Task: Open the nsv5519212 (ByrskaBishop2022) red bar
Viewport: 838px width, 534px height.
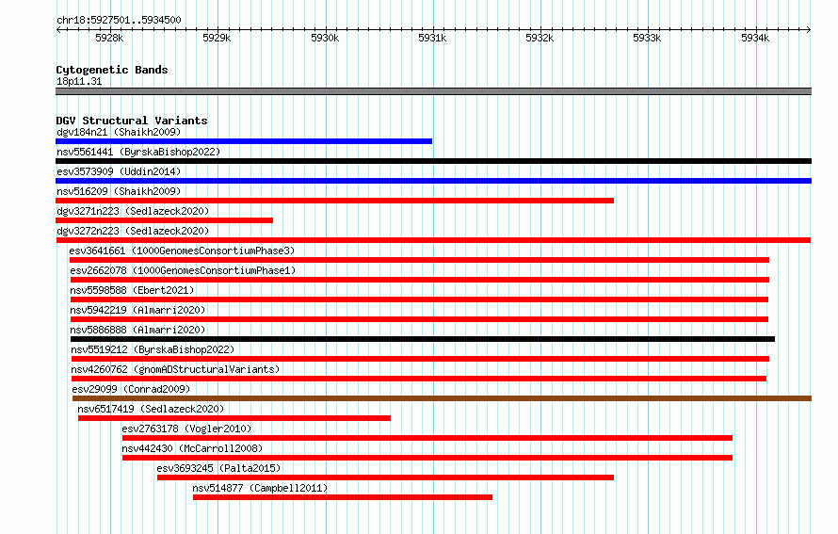Action: pyautogui.click(x=420, y=359)
